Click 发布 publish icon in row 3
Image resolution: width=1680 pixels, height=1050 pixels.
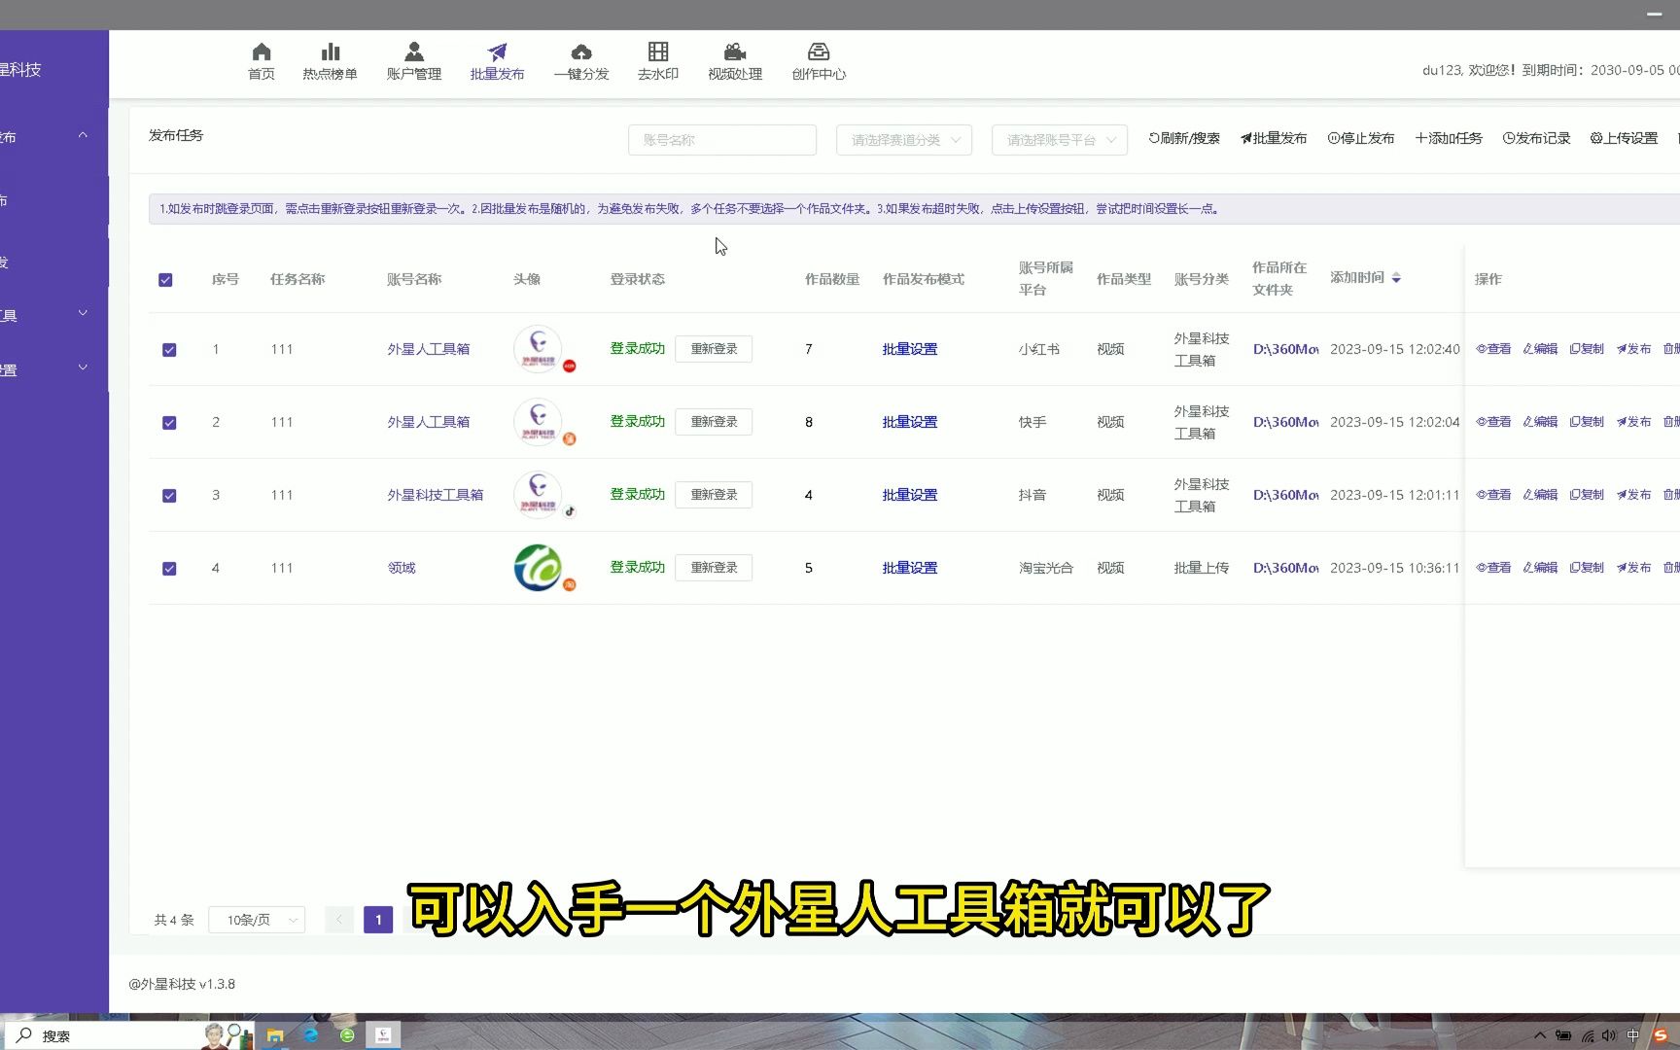point(1633,495)
